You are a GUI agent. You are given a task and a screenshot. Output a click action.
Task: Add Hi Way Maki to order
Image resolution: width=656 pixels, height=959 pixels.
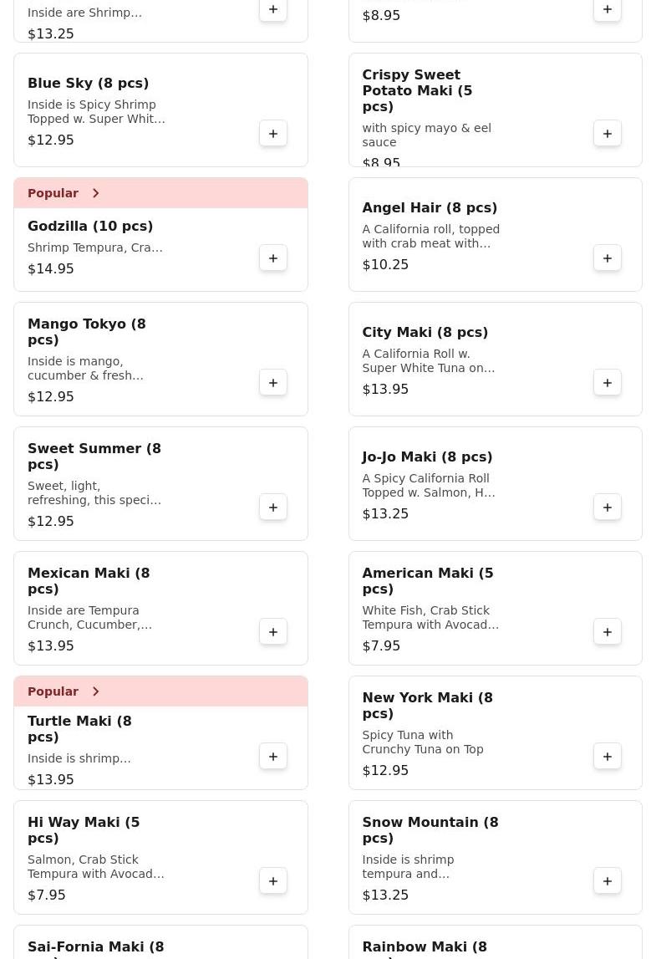coord(273,881)
